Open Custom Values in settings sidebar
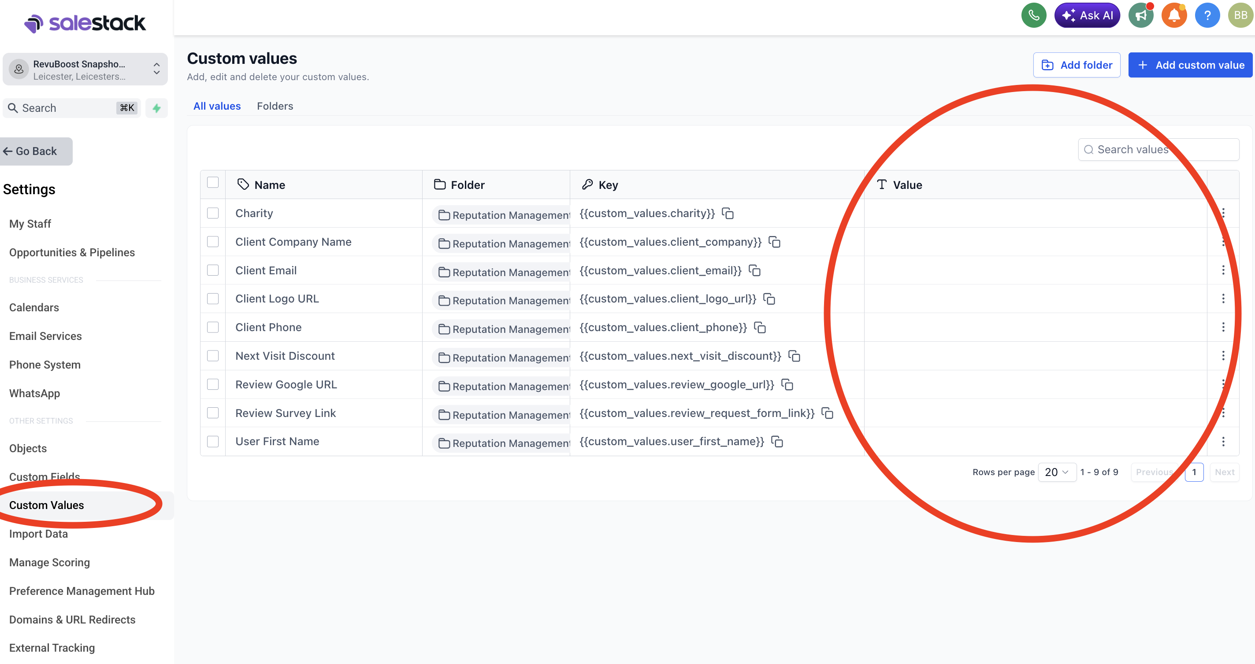The width and height of the screenshot is (1255, 664). click(x=47, y=505)
